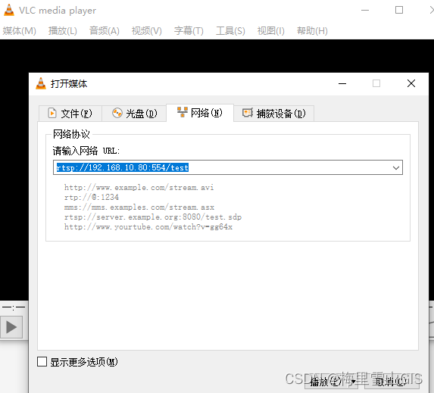Open the 帮助(H) menu

(x=312, y=31)
